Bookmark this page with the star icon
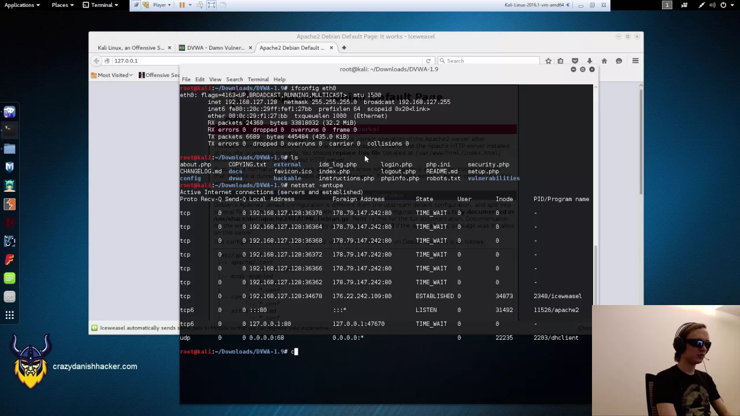 [548, 61]
